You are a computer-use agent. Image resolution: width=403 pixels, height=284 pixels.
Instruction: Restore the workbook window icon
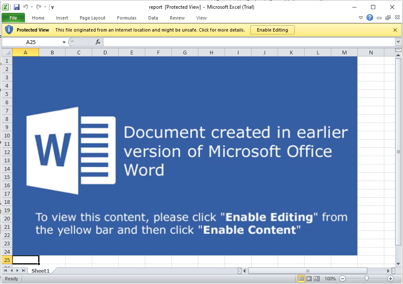(x=388, y=17)
